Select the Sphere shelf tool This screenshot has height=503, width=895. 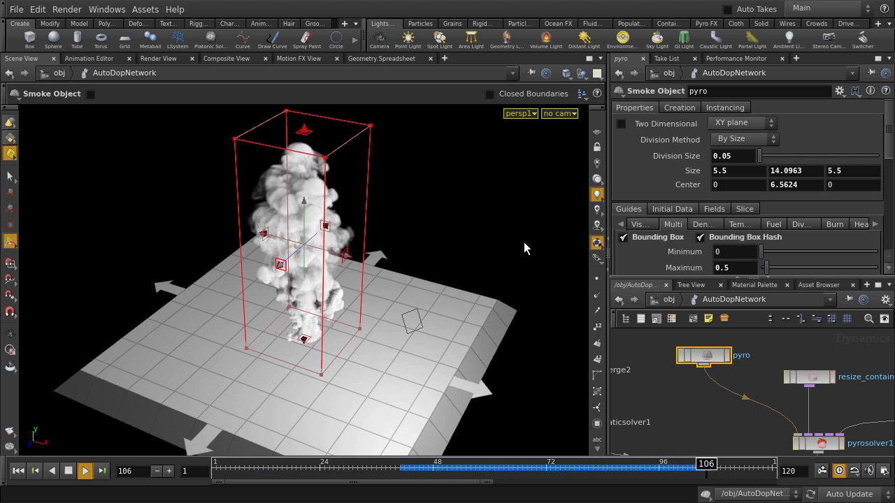point(53,40)
